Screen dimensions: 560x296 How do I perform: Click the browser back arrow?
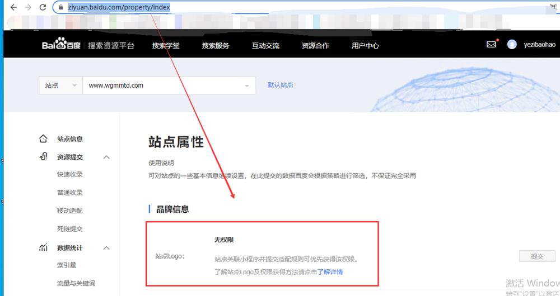click(x=13, y=8)
